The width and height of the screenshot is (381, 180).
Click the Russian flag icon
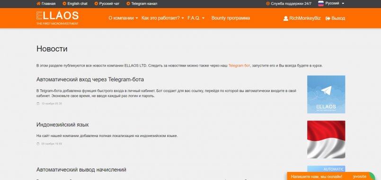pyautogui.click(x=321, y=3)
